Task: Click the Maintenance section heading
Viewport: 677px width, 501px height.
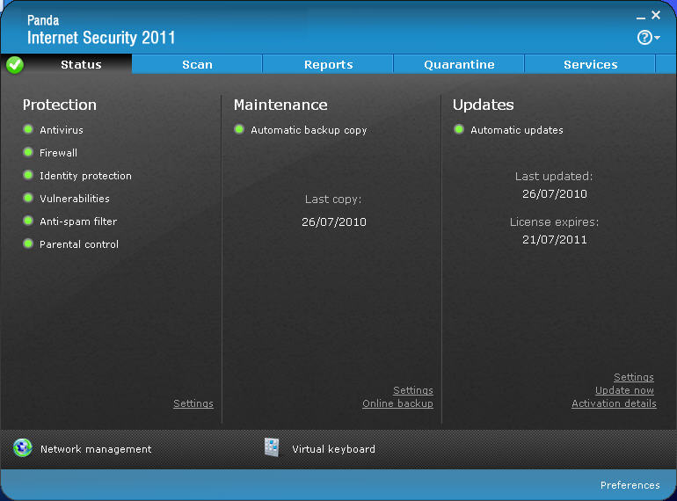Action: [x=280, y=105]
